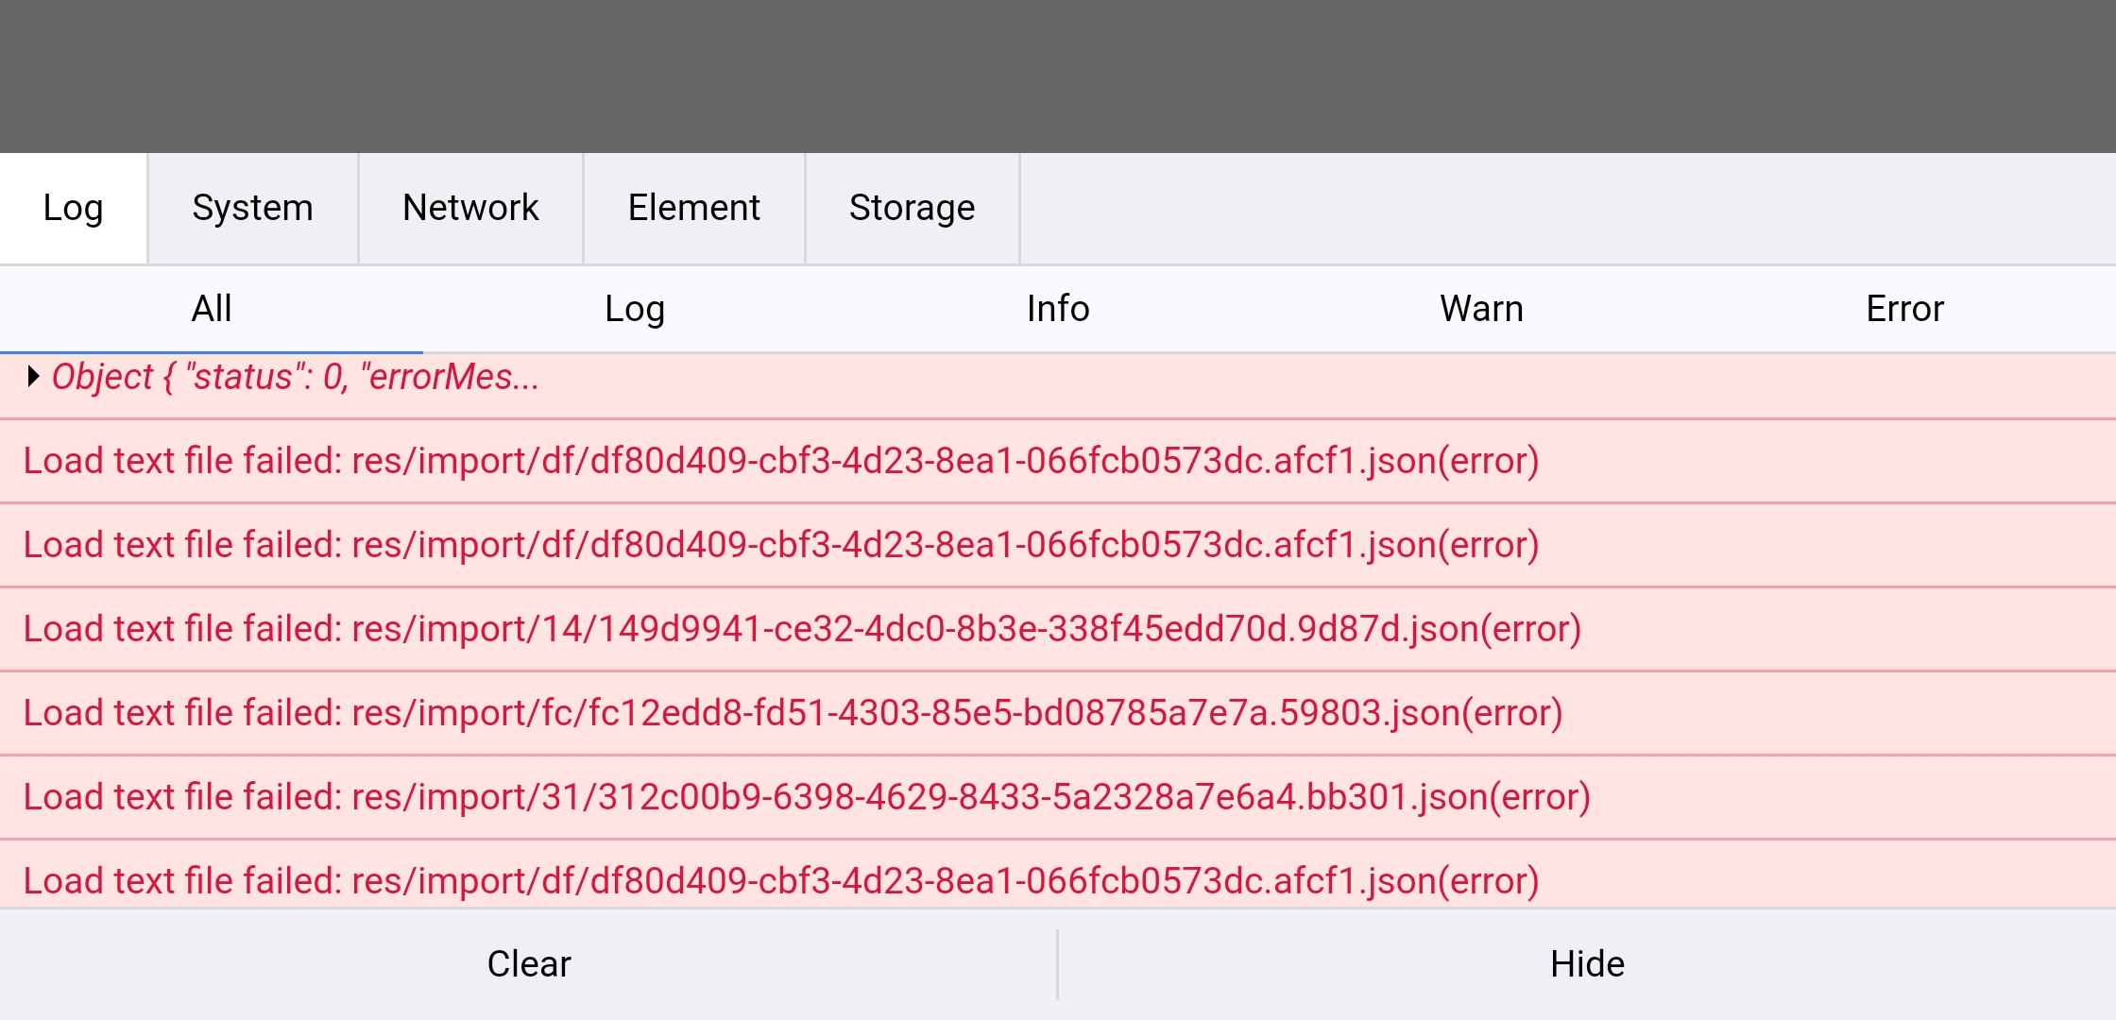
Task: Select the 149d9941 load failed entry
Action: point(802,629)
